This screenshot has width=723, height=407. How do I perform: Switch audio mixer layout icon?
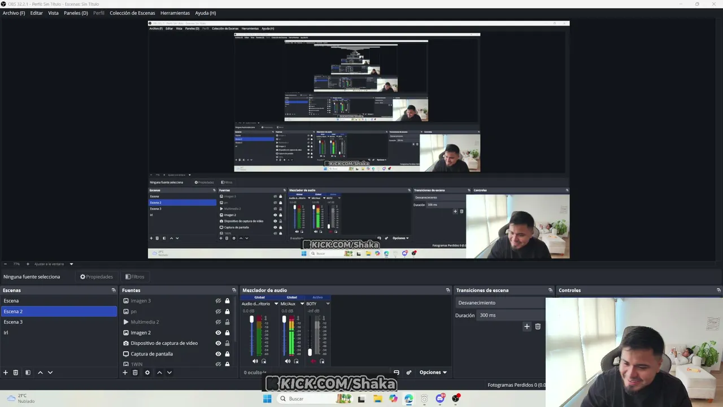click(397, 373)
